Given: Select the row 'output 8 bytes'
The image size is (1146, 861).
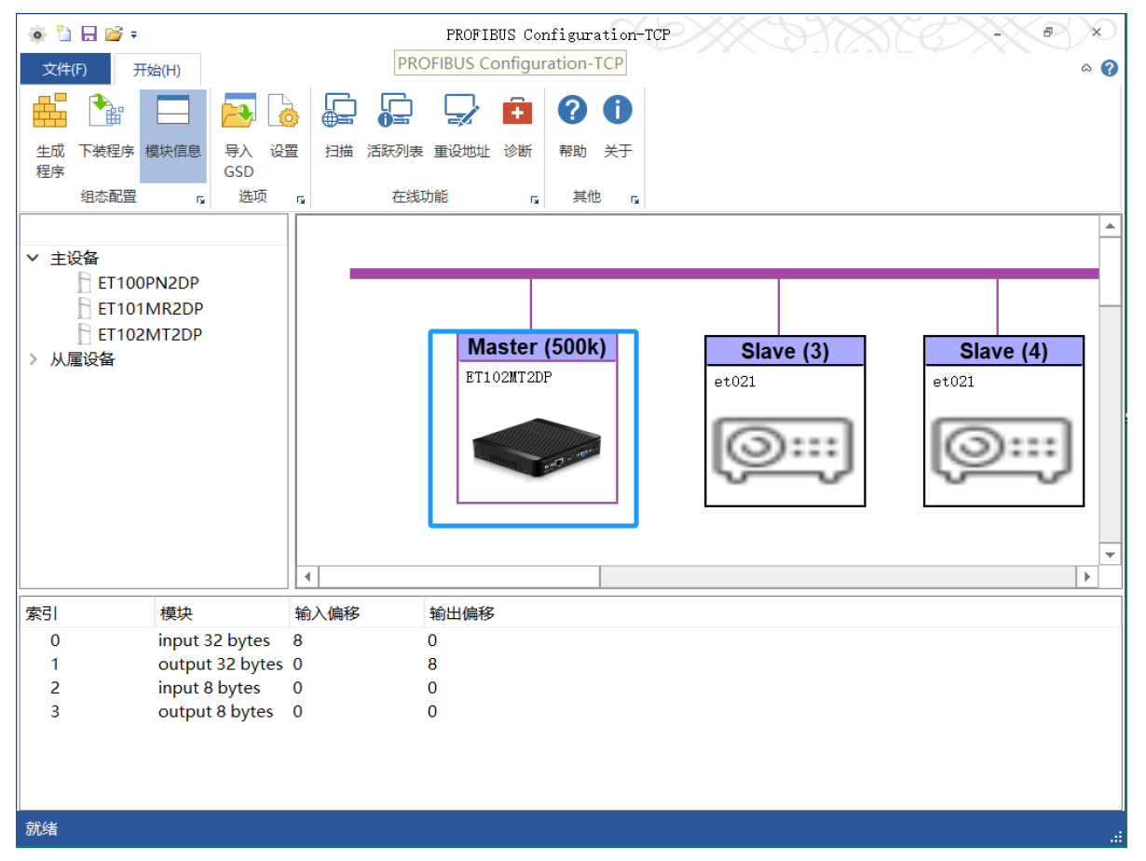Looking at the screenshot, I should pos(570,711).
